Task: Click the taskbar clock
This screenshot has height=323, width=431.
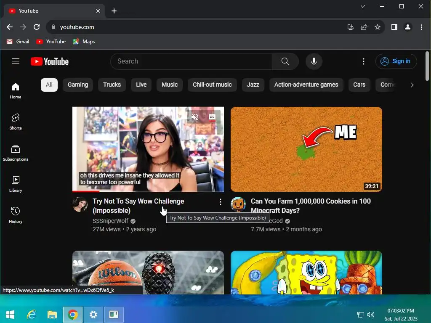Action: coord(401,315)
